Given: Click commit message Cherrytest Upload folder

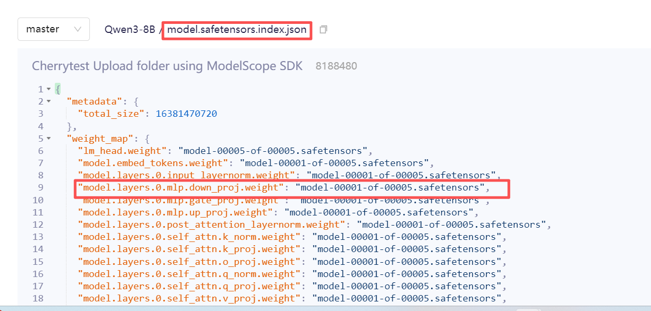Looking at the screenshot, I should [x=167, y=66].
